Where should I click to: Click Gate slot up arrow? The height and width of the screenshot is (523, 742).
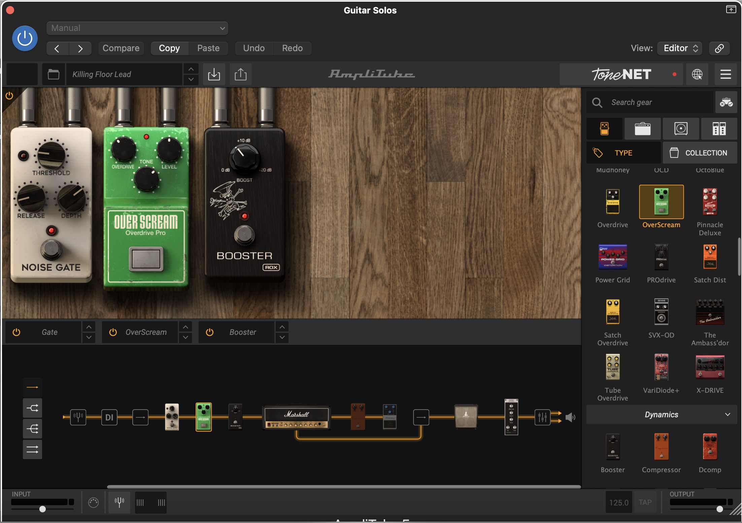click(x=89, y=327)
